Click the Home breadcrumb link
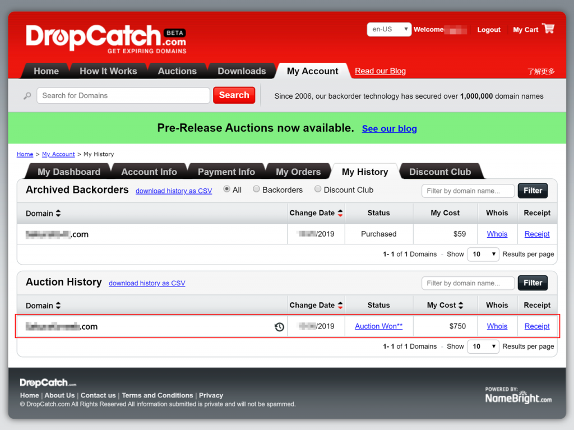 coord(25,154)
